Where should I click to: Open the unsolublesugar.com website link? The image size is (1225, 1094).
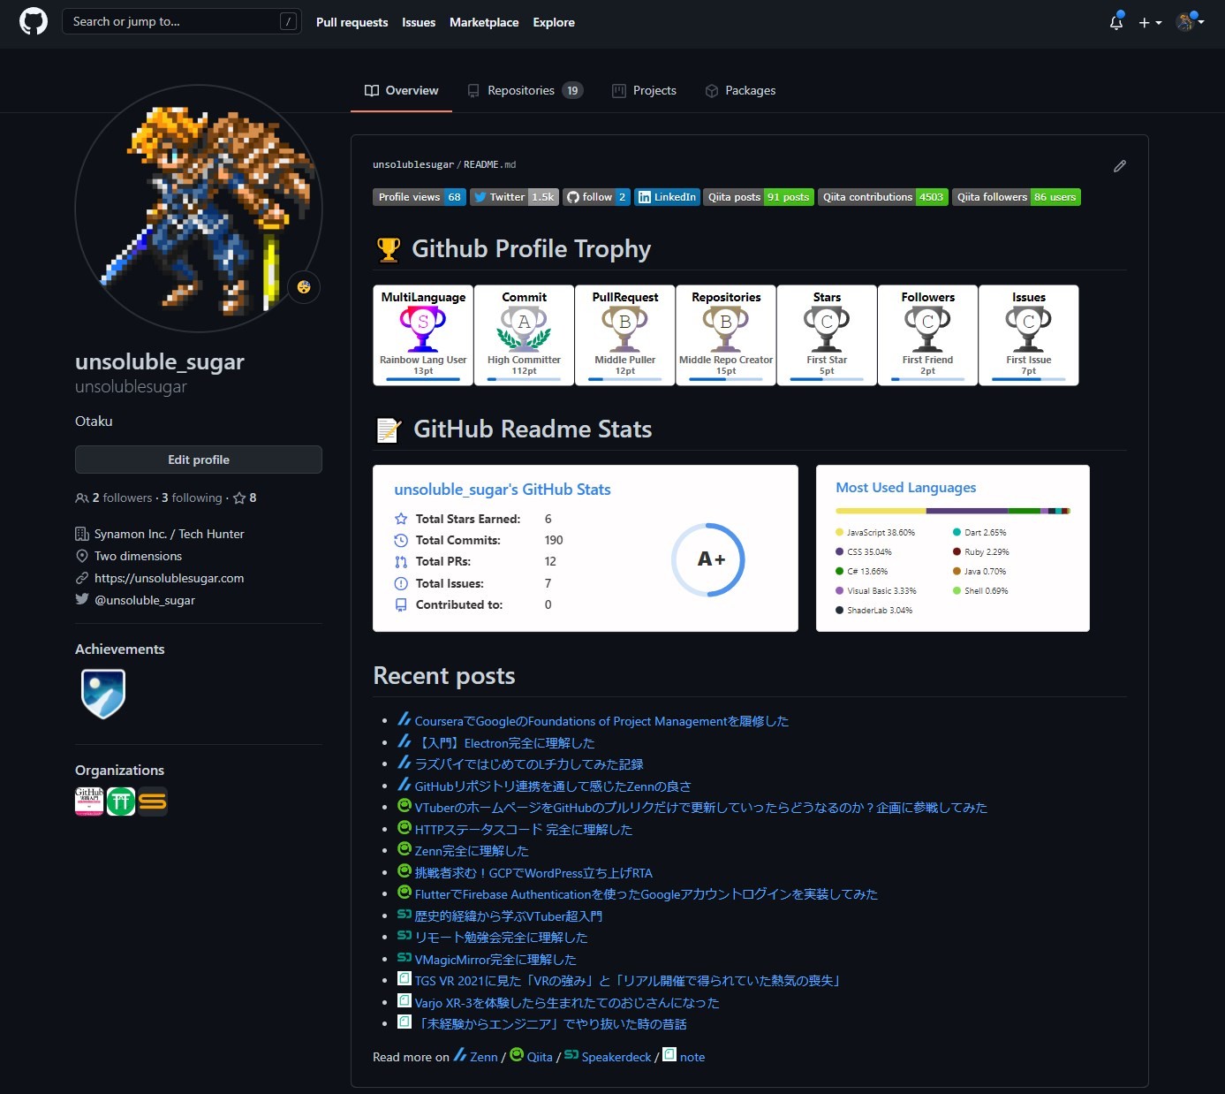(x=170, y=578)
